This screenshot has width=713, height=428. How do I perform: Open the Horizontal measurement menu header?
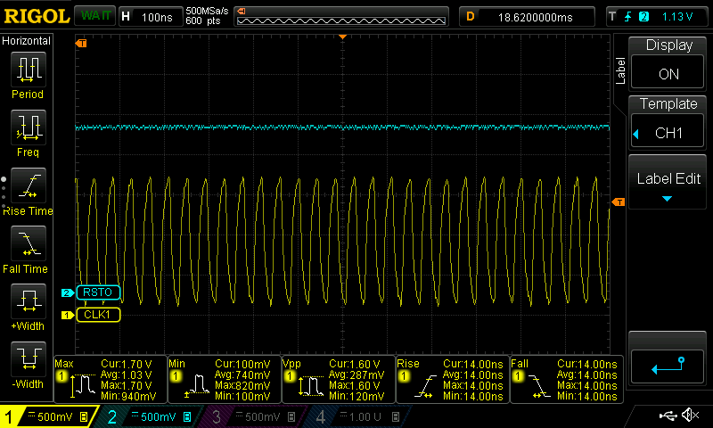click(27, 41)
